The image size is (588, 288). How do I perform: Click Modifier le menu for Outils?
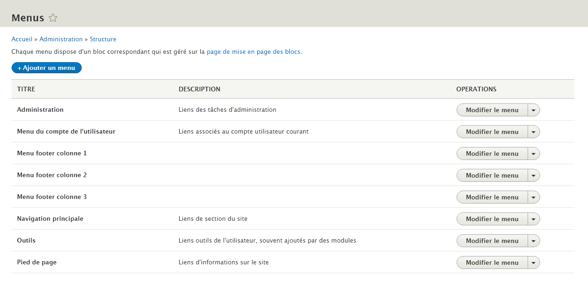[492, 241]
